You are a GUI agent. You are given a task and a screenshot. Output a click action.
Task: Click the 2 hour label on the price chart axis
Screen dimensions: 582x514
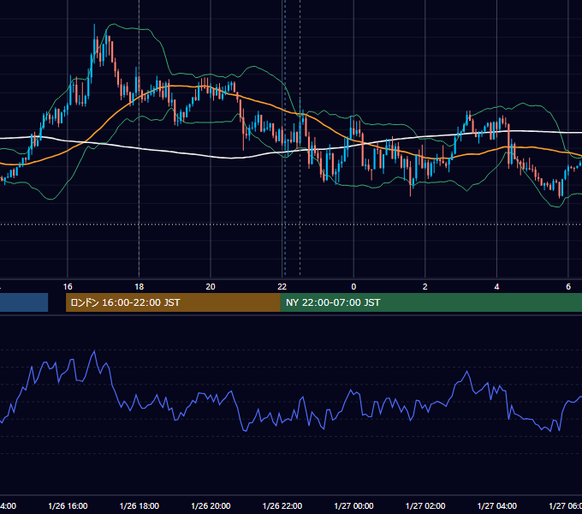[425, 287]
